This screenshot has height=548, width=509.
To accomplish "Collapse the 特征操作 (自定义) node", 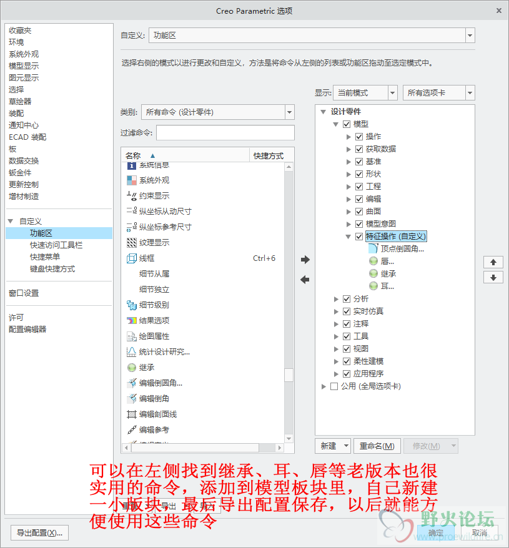I will click(348, 237).
